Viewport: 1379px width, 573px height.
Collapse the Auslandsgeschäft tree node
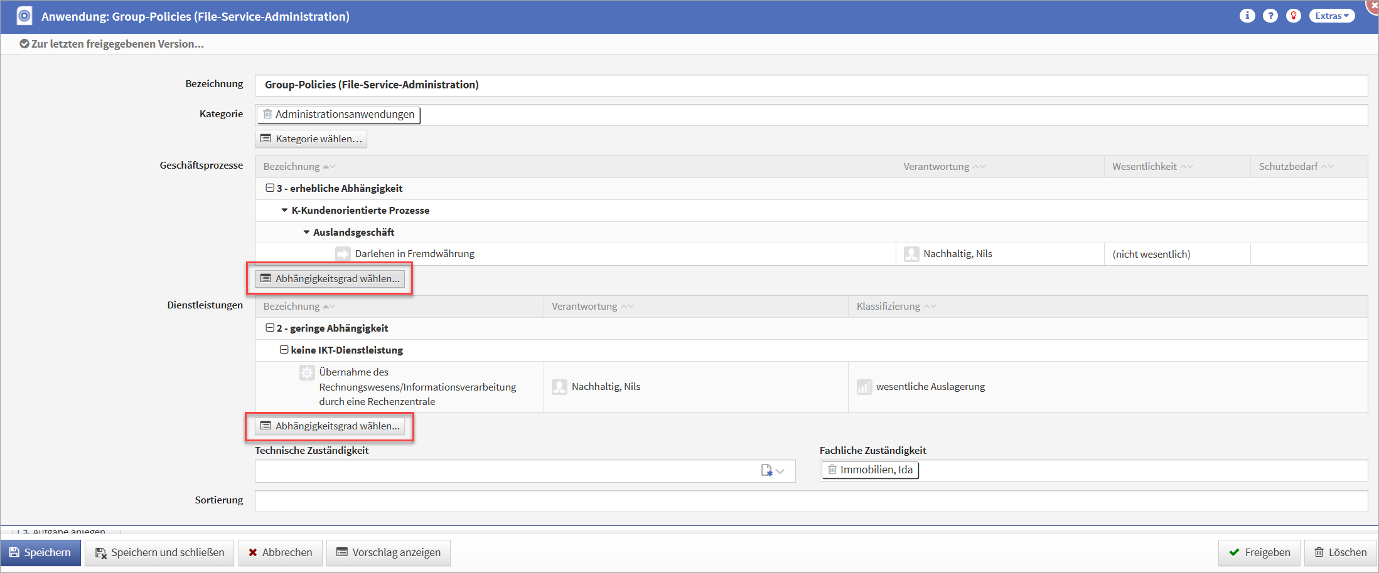click(306, 232)
